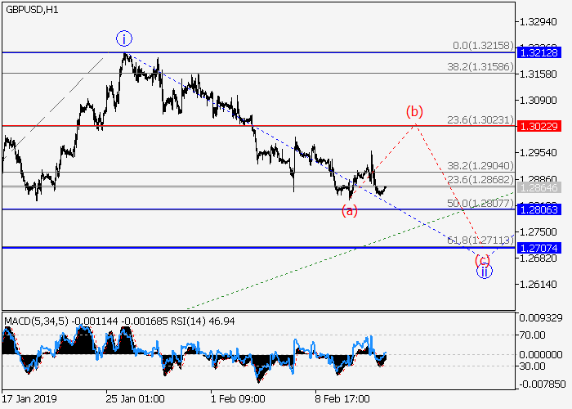Click the 1 Feb 09:00 date label

coord(239,399)
